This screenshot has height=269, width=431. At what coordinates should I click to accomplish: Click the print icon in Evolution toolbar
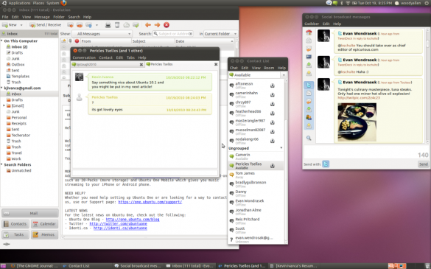click(108, 25)
